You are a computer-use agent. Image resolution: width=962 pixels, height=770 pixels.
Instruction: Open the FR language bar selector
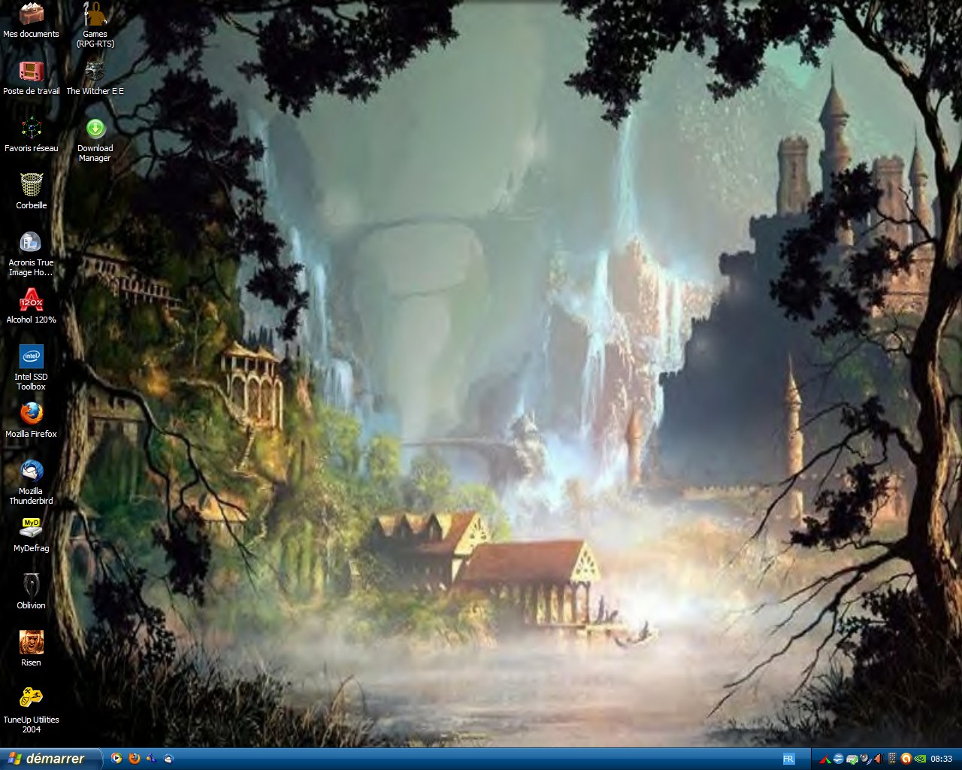788,759
